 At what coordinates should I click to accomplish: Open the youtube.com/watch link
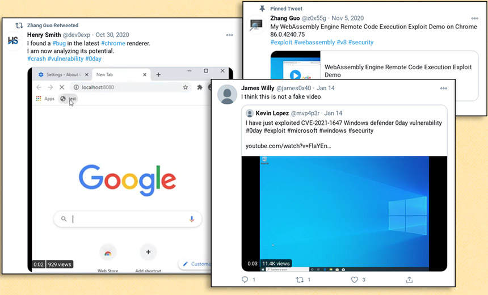tap(288, 146)
